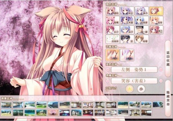
Task: Click the 返回收藏 return button
Action: 168,59
